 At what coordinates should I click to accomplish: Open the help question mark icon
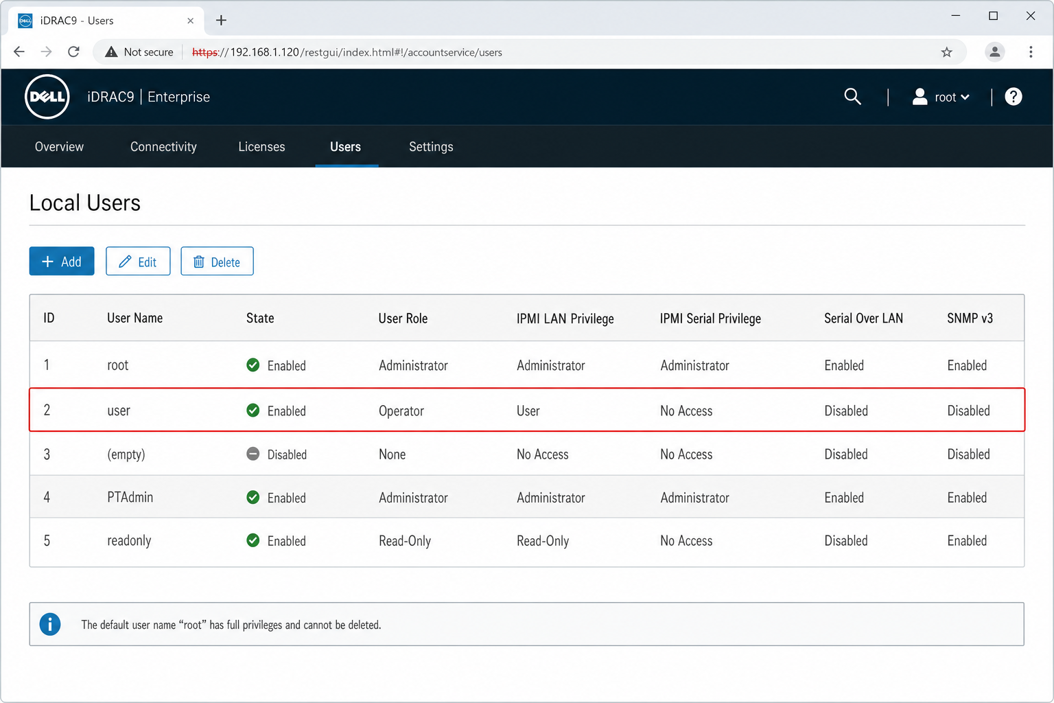[1014, 97]
